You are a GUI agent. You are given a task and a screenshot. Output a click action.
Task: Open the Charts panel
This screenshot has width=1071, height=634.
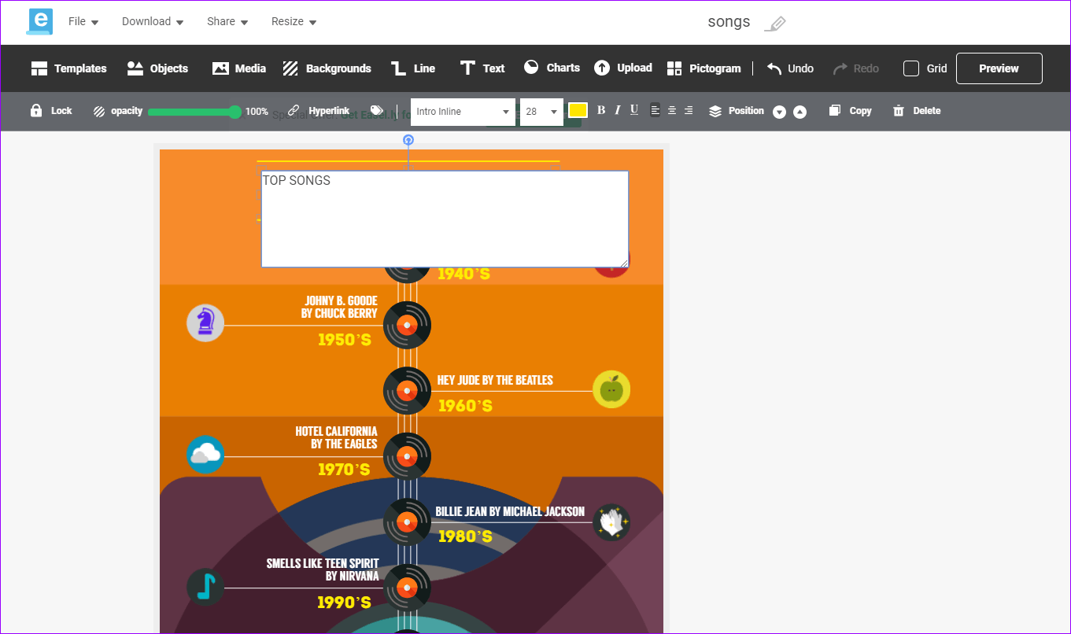click(x=552, y=68)
